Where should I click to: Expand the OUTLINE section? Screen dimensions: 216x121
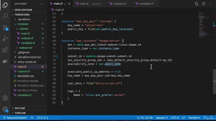(29, 108)
